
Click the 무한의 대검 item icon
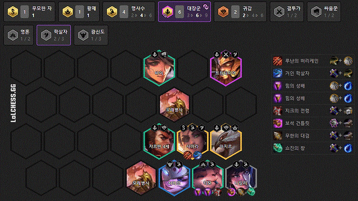tap(278, 136)
